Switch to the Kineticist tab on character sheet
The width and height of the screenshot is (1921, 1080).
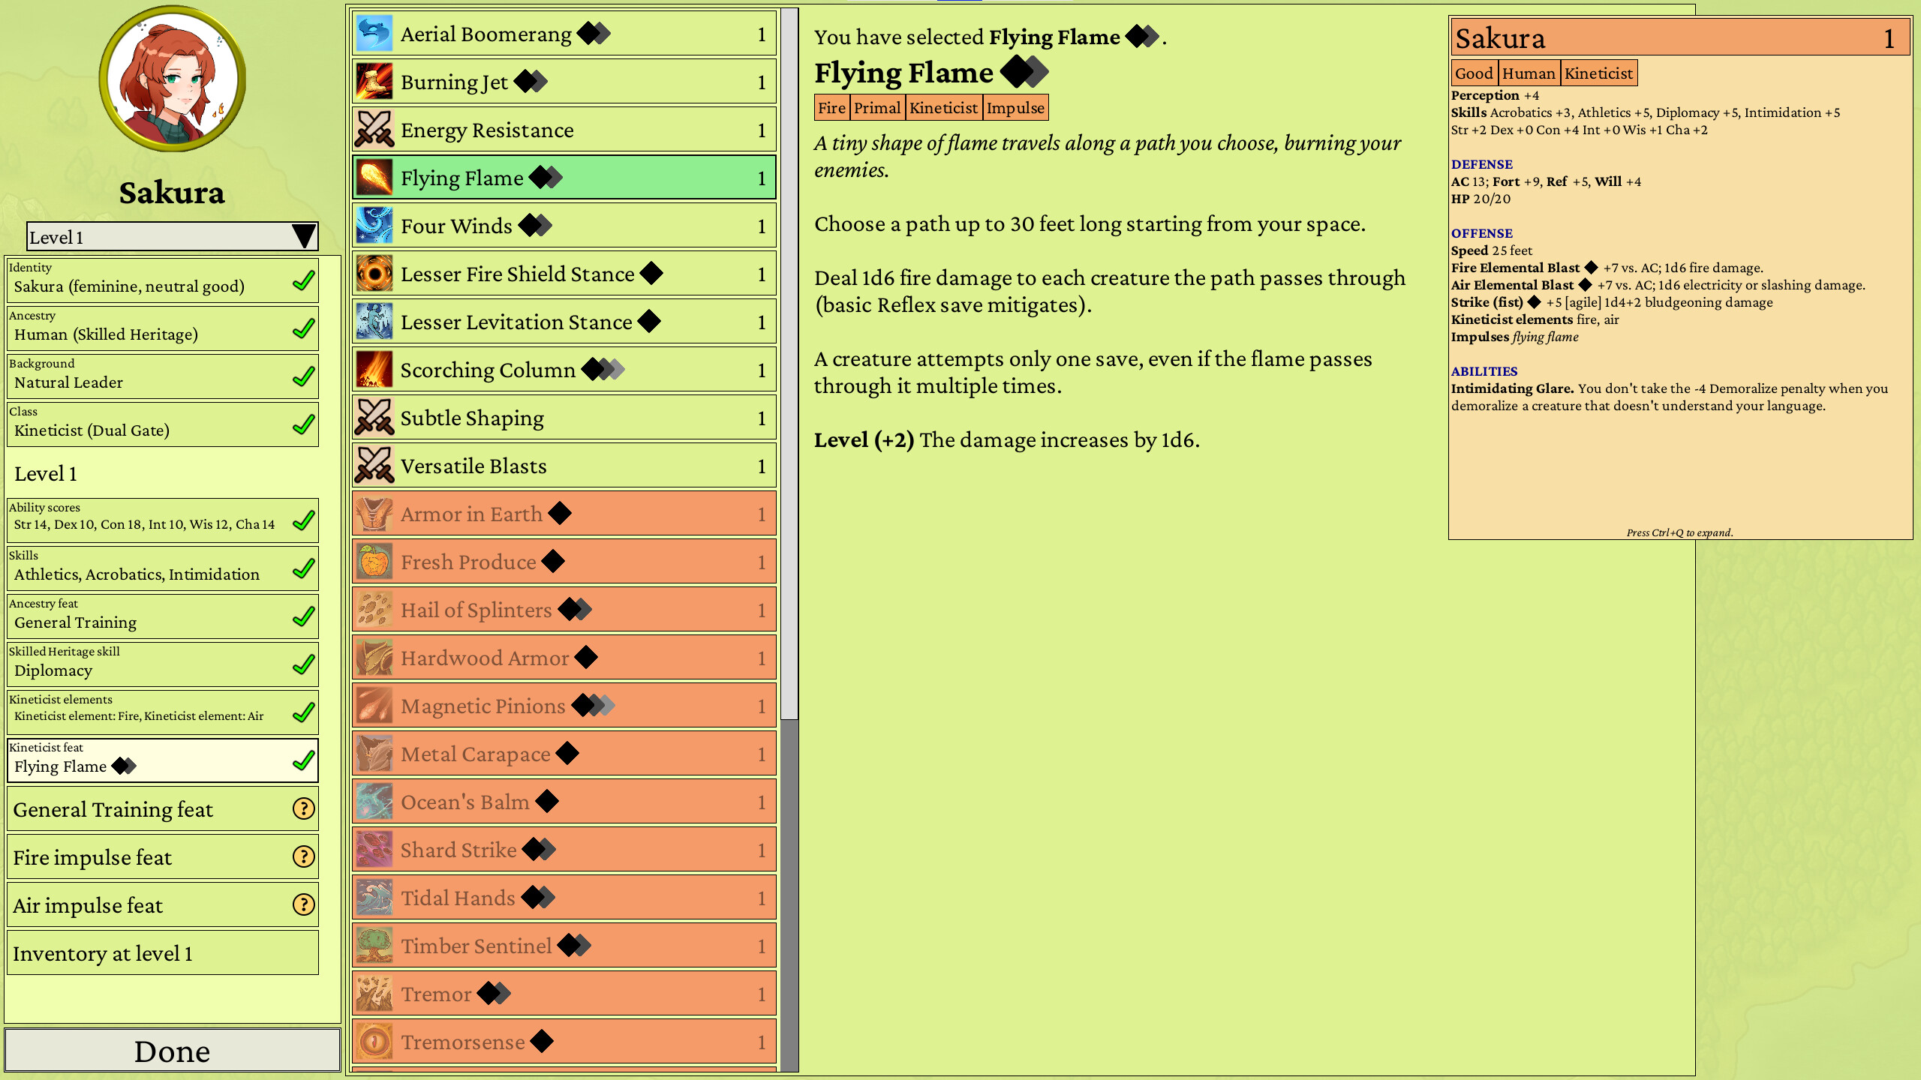click(1599, 73)
